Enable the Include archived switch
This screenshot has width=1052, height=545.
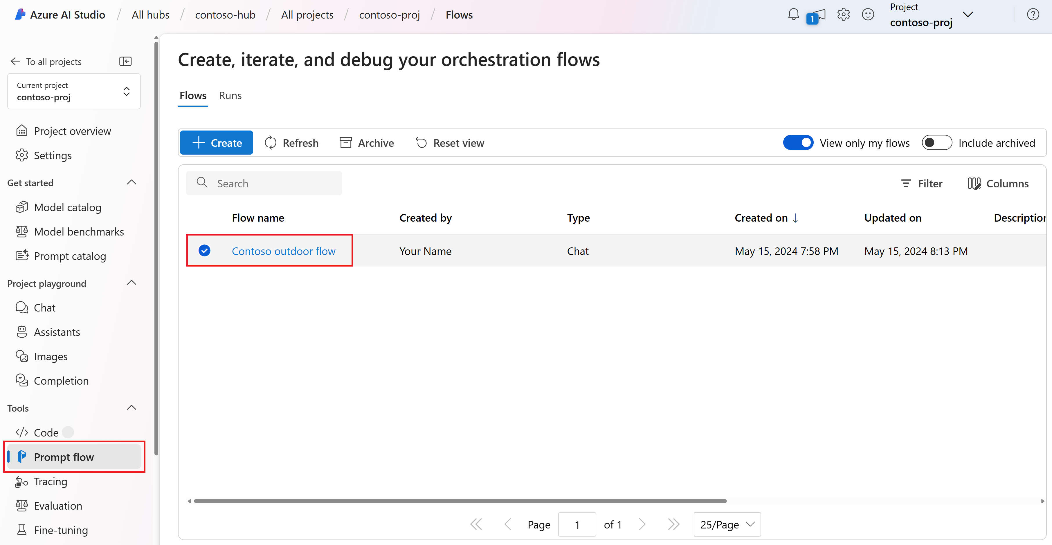937,143
